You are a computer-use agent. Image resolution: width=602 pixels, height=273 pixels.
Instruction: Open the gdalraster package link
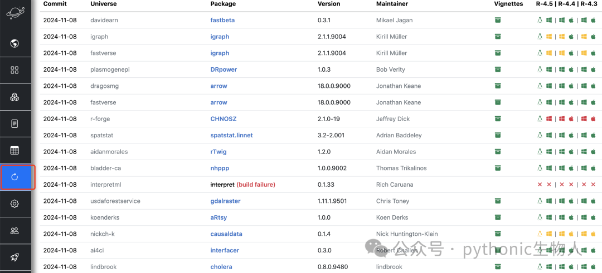coord(225,201)
